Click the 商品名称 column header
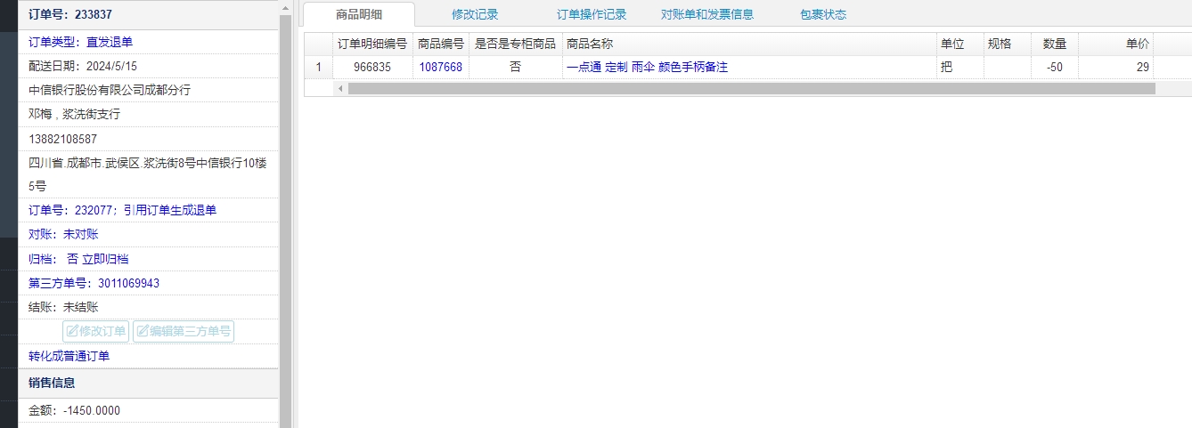 tap(749, 44)
